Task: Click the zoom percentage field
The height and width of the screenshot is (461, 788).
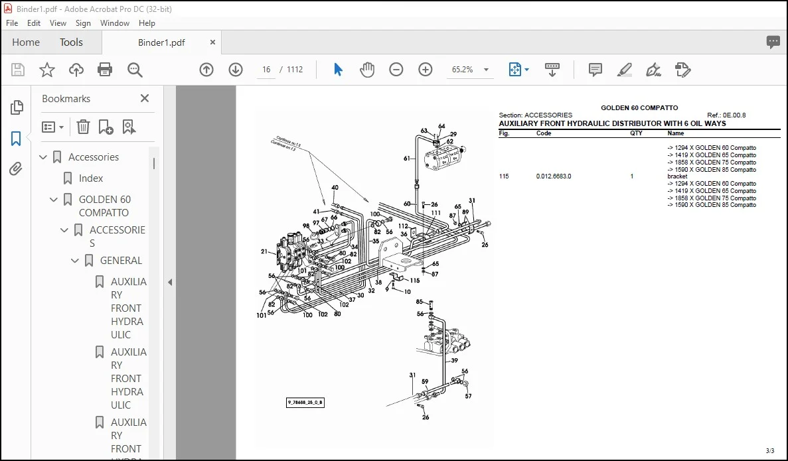Action: pos(462,70)
